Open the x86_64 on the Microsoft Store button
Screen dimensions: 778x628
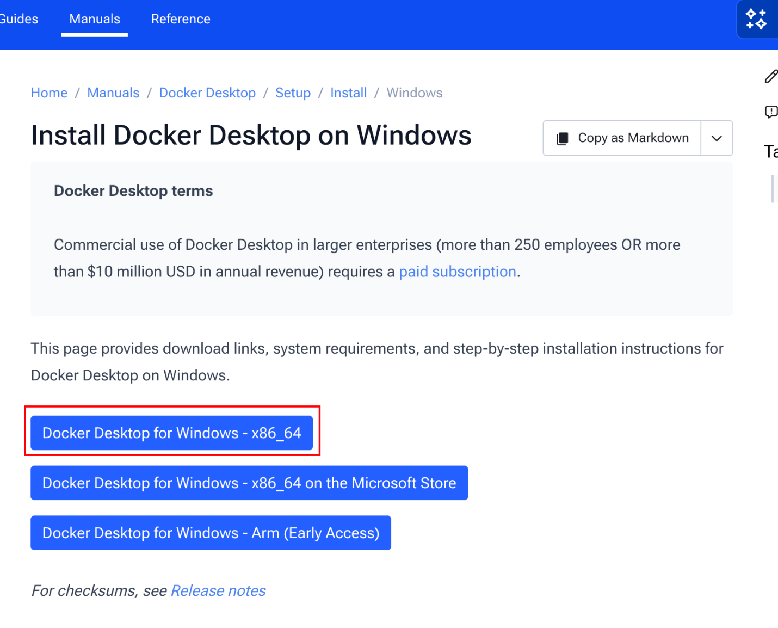pos(249,483)
